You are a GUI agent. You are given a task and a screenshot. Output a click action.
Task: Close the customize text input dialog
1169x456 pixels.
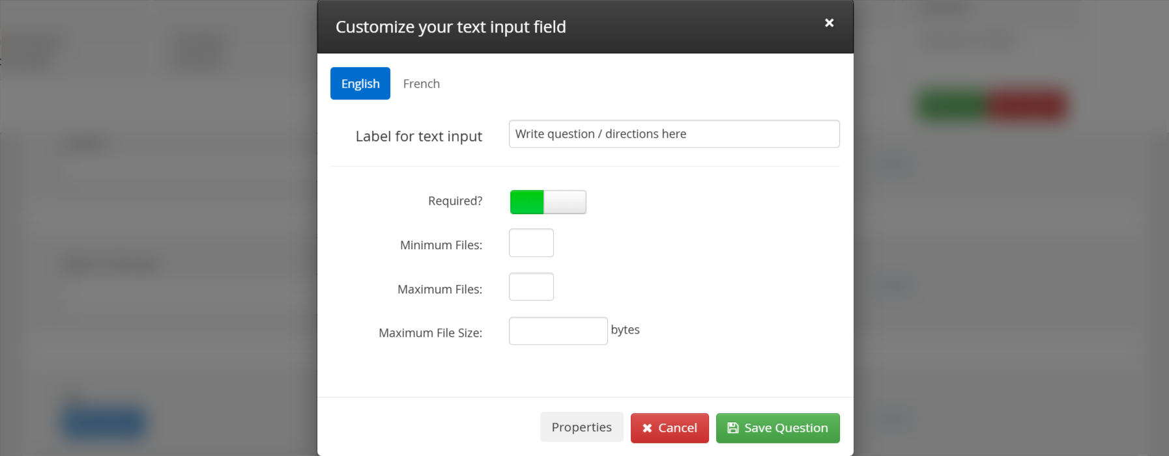[829, 23]
